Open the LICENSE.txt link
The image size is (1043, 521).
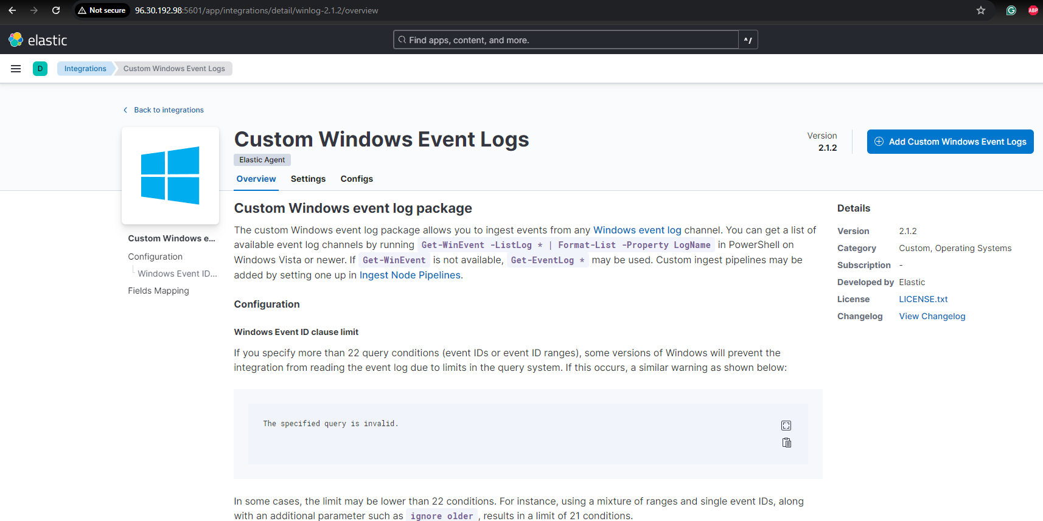(x=923, y=299)
